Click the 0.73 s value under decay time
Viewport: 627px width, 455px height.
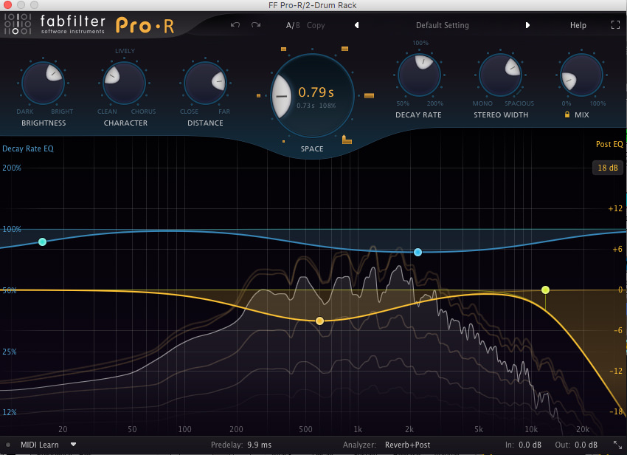tap(305, 106)
